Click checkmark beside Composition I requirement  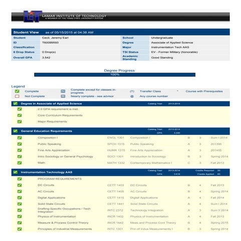20,138
